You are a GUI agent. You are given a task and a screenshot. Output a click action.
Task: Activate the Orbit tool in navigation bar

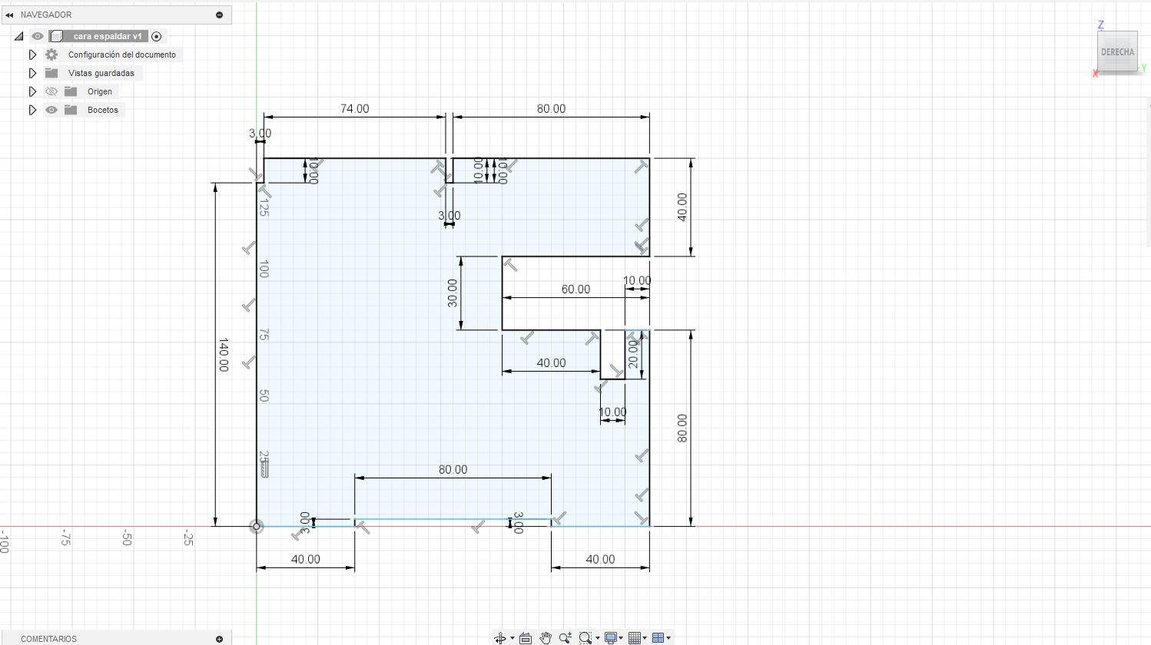tap(500, 638)
